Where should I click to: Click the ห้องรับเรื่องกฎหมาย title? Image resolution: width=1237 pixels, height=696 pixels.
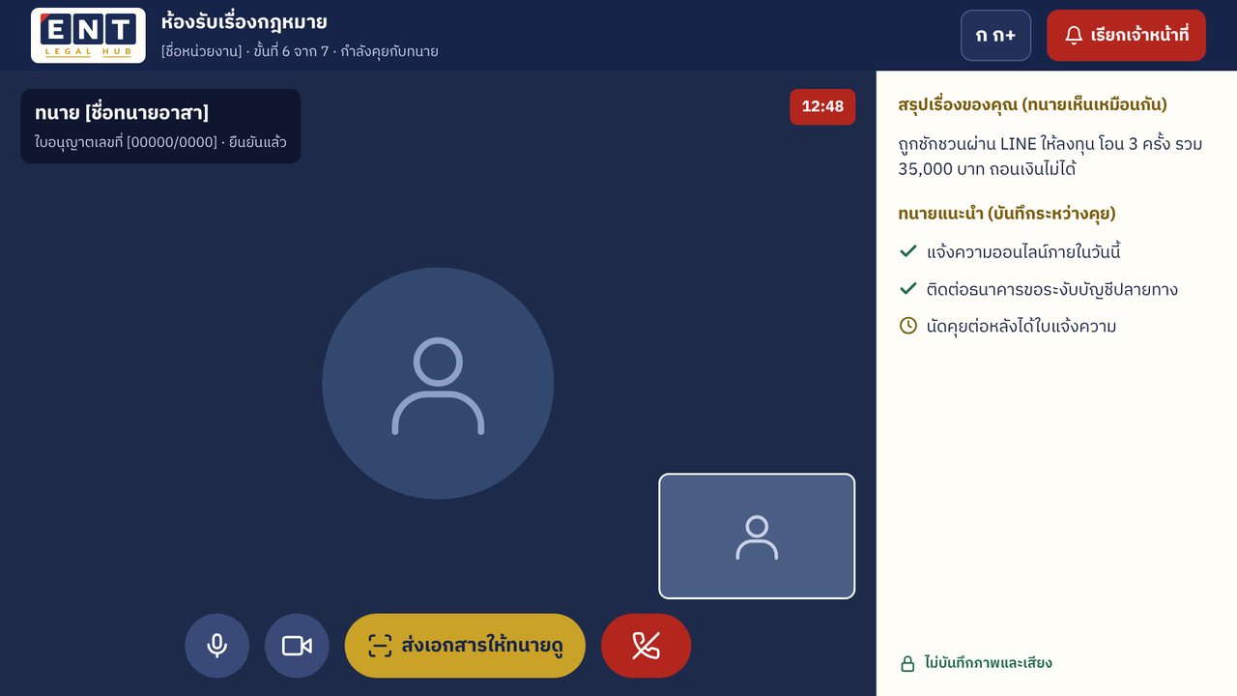(x=245, y=21)
